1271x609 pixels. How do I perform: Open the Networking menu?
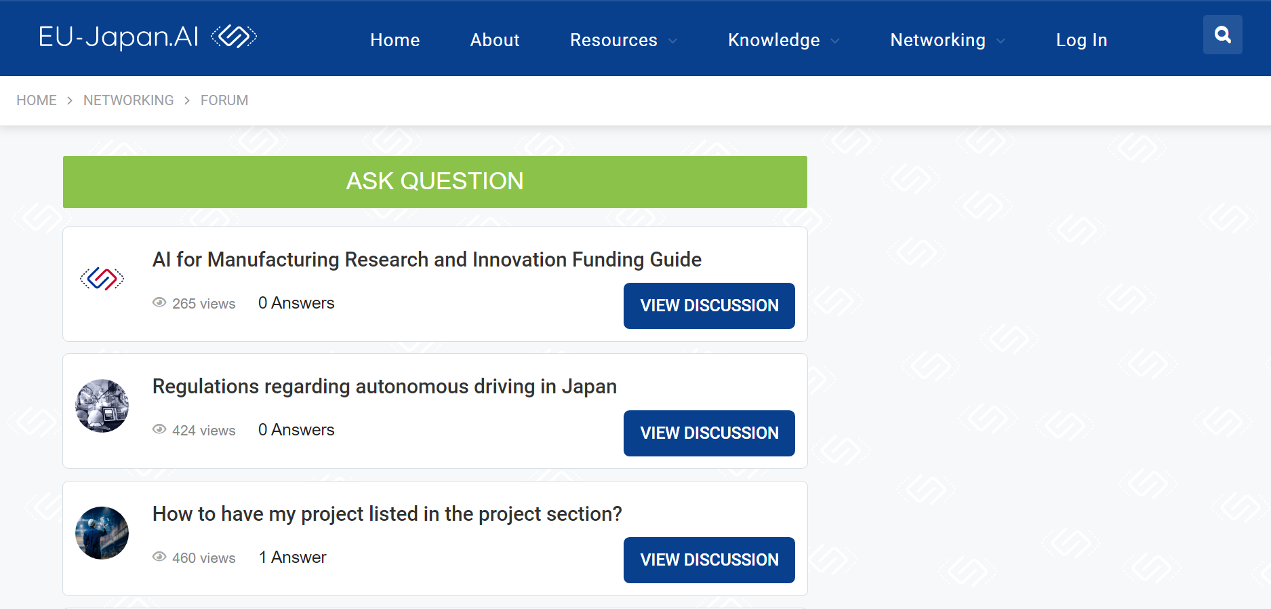[938, 40]
